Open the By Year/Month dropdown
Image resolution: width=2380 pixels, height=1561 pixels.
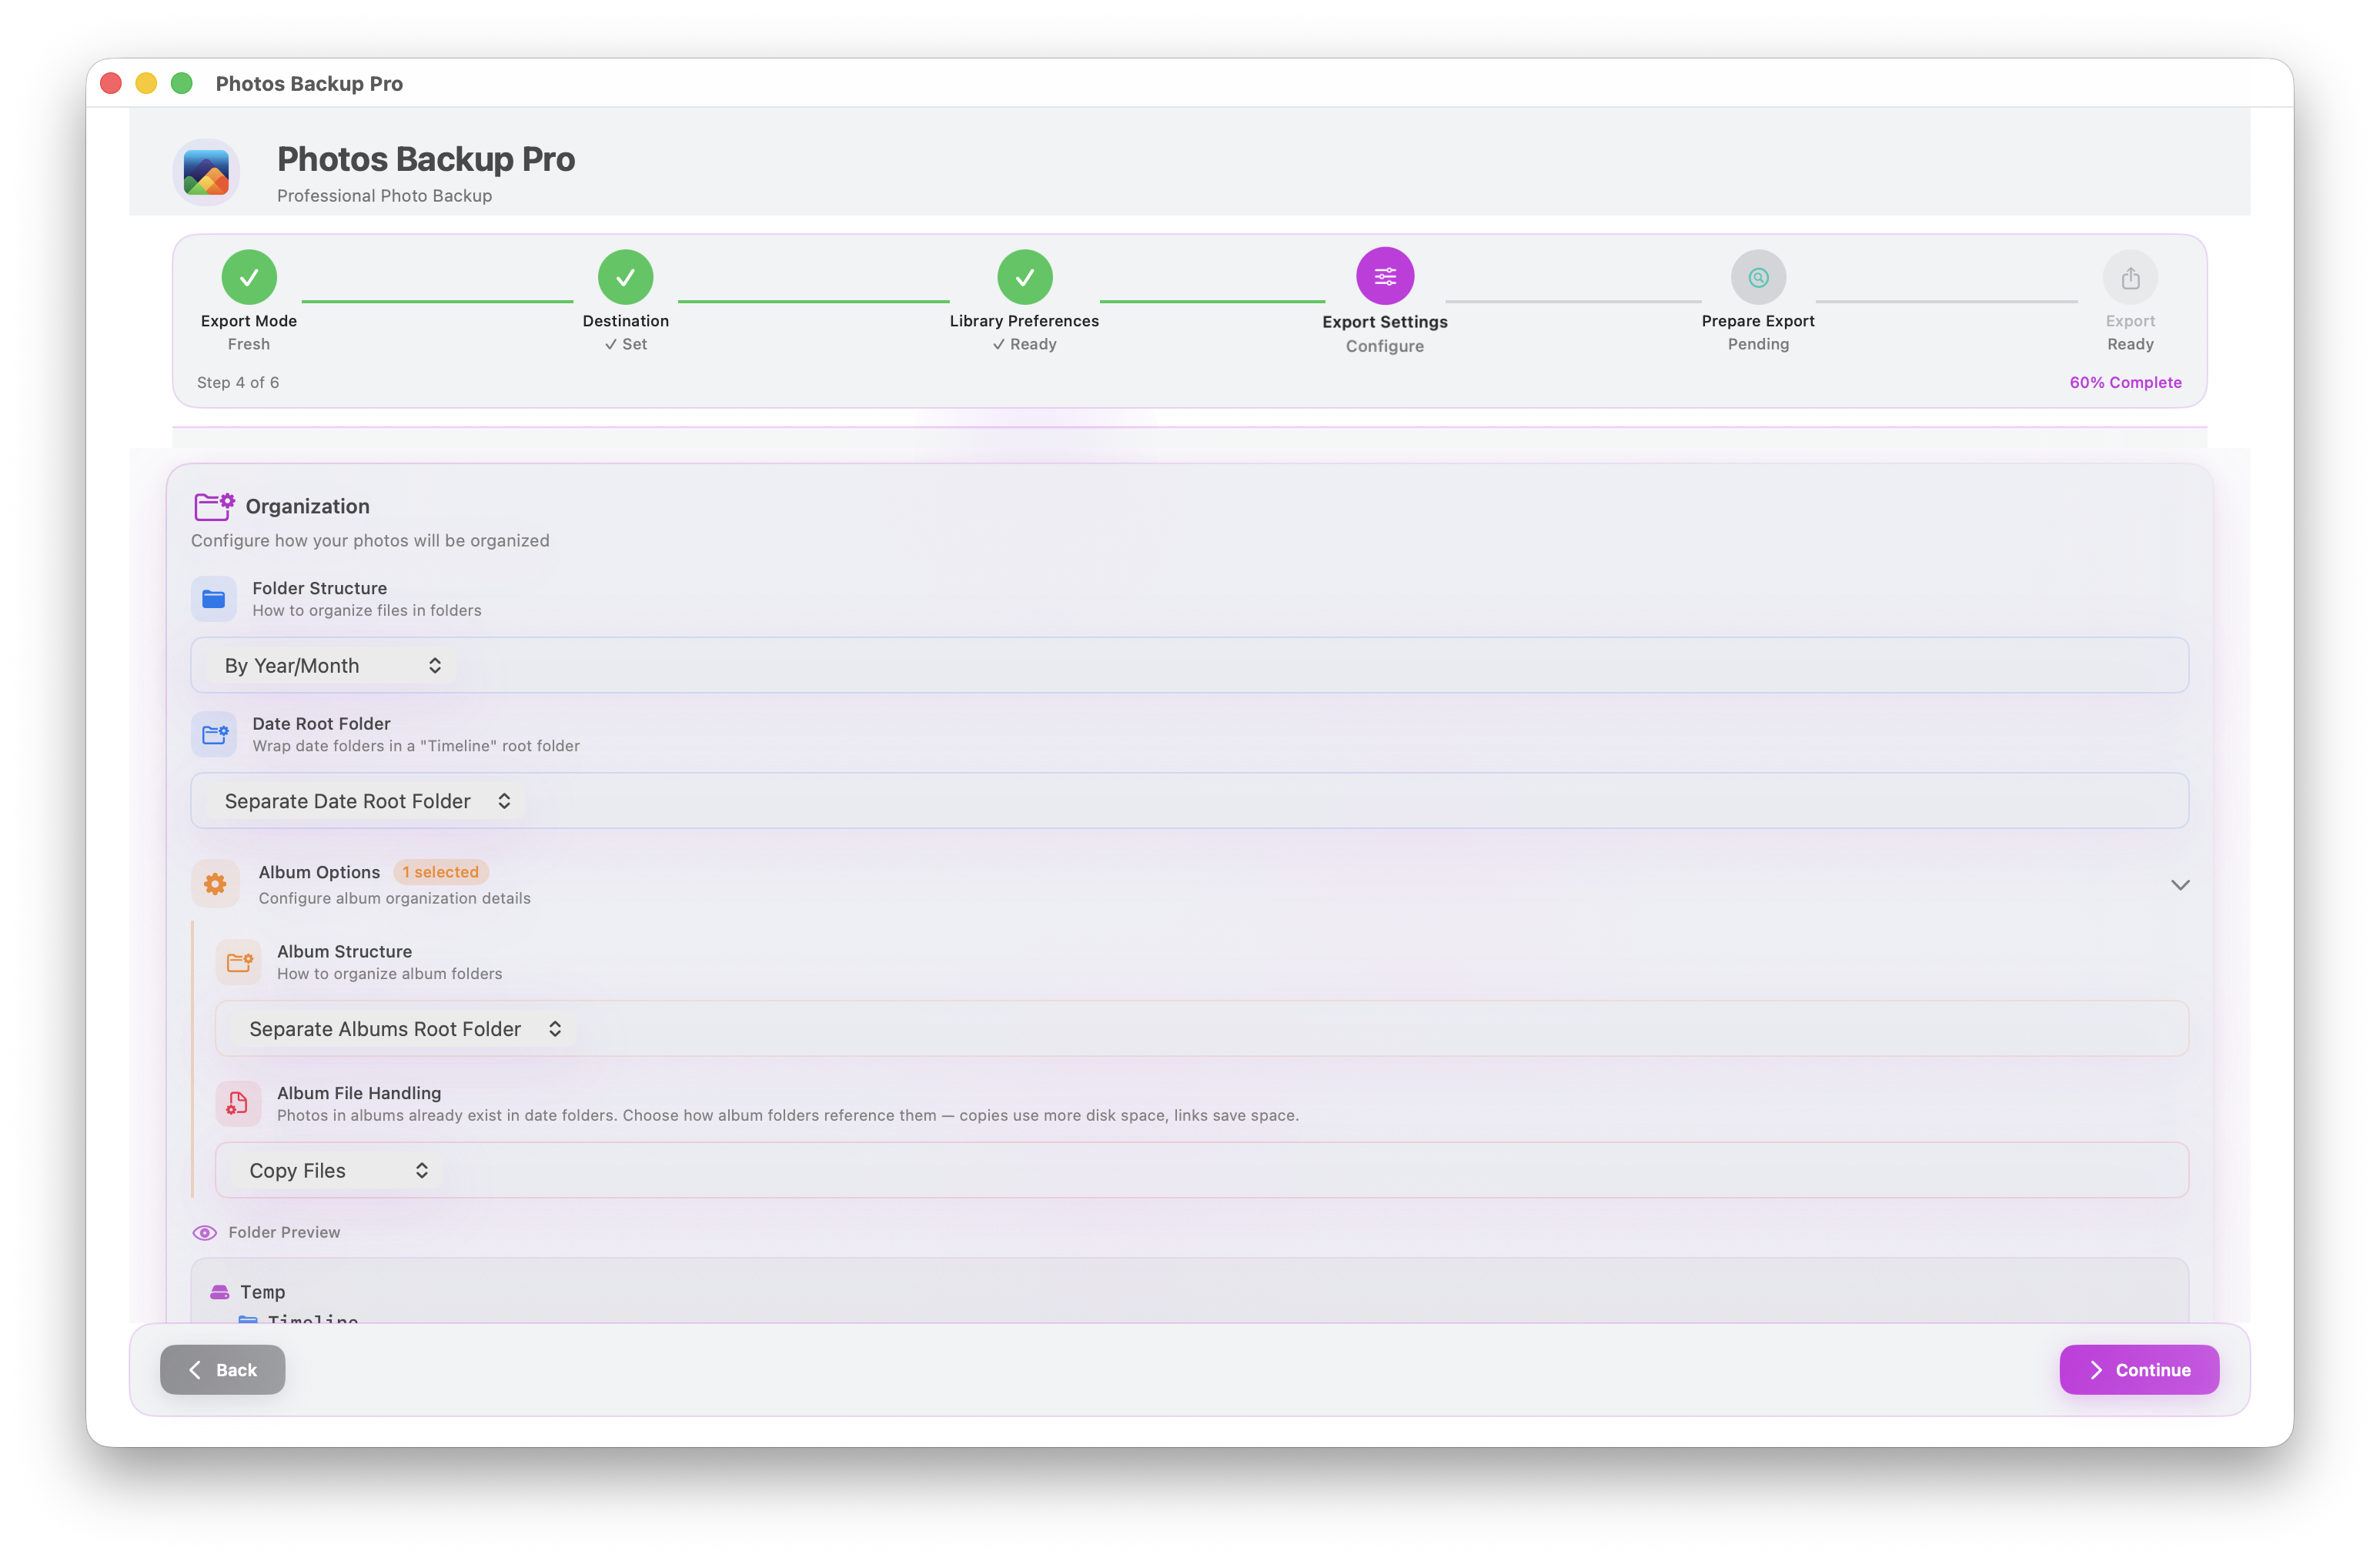[332, 666]
